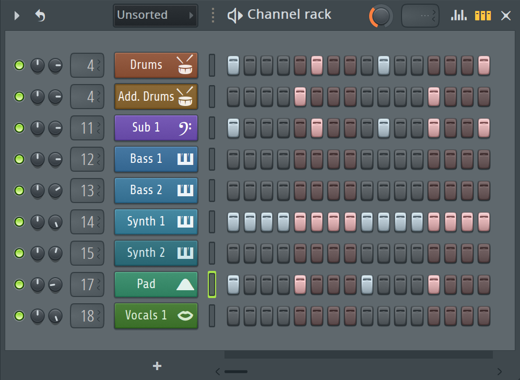Click the undo arrow icon
The width and height of the screenshot is (520, 380).
[x=40, y=16]
